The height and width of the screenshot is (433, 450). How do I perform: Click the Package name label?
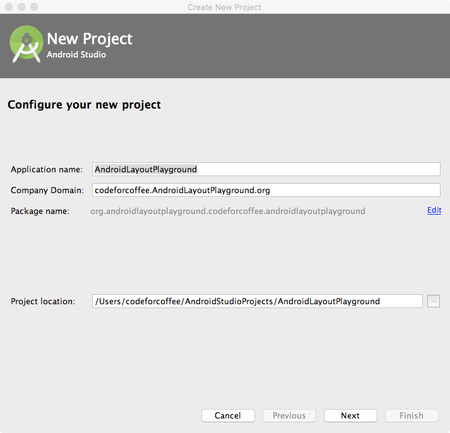(40, 211)
